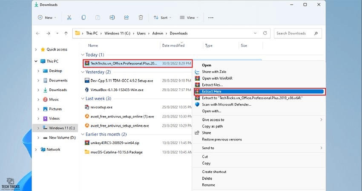The image size is (362, 191).
Task: Click Dev-Cpp setup file icon
Action: [x=87, y=81]
